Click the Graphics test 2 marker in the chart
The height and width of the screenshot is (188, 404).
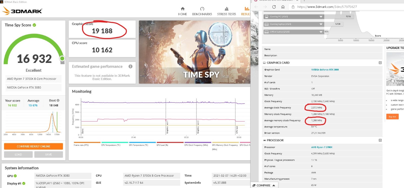198,127
